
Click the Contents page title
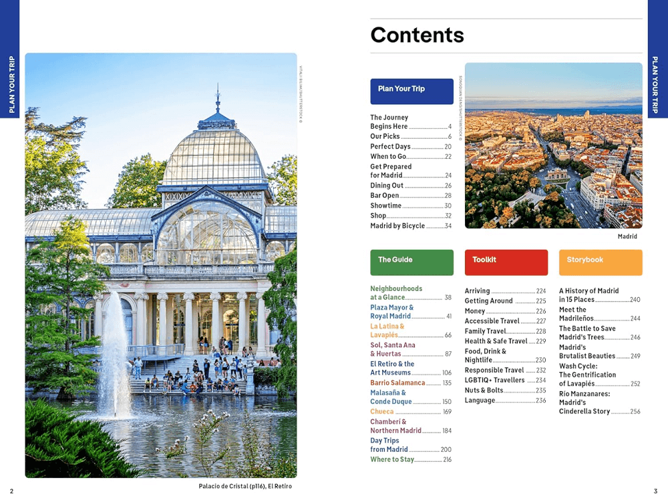(x=417, y=35)
